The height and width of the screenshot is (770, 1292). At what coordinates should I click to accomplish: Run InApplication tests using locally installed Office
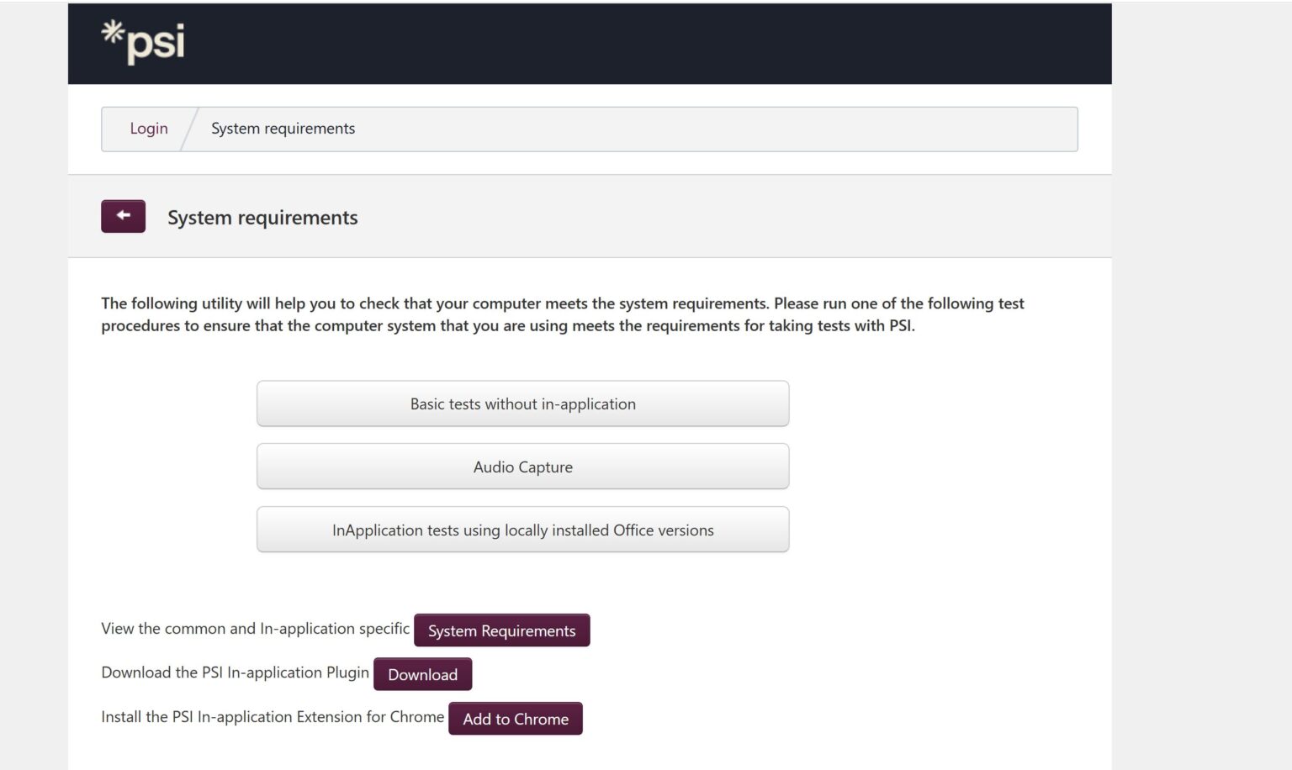(x=522, y=530)
